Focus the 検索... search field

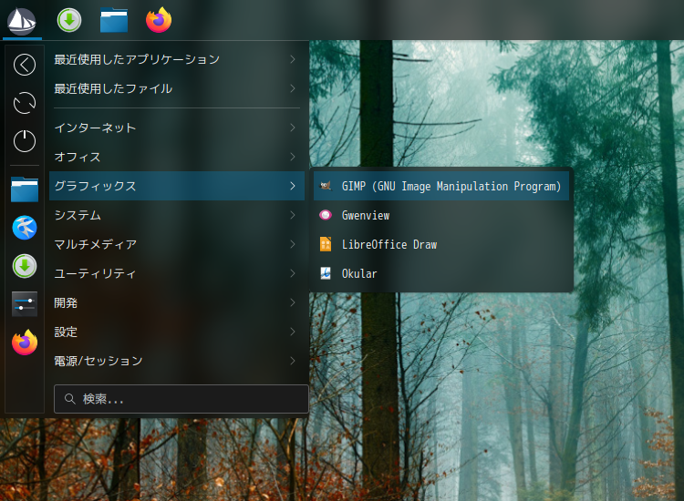point(181,399)
